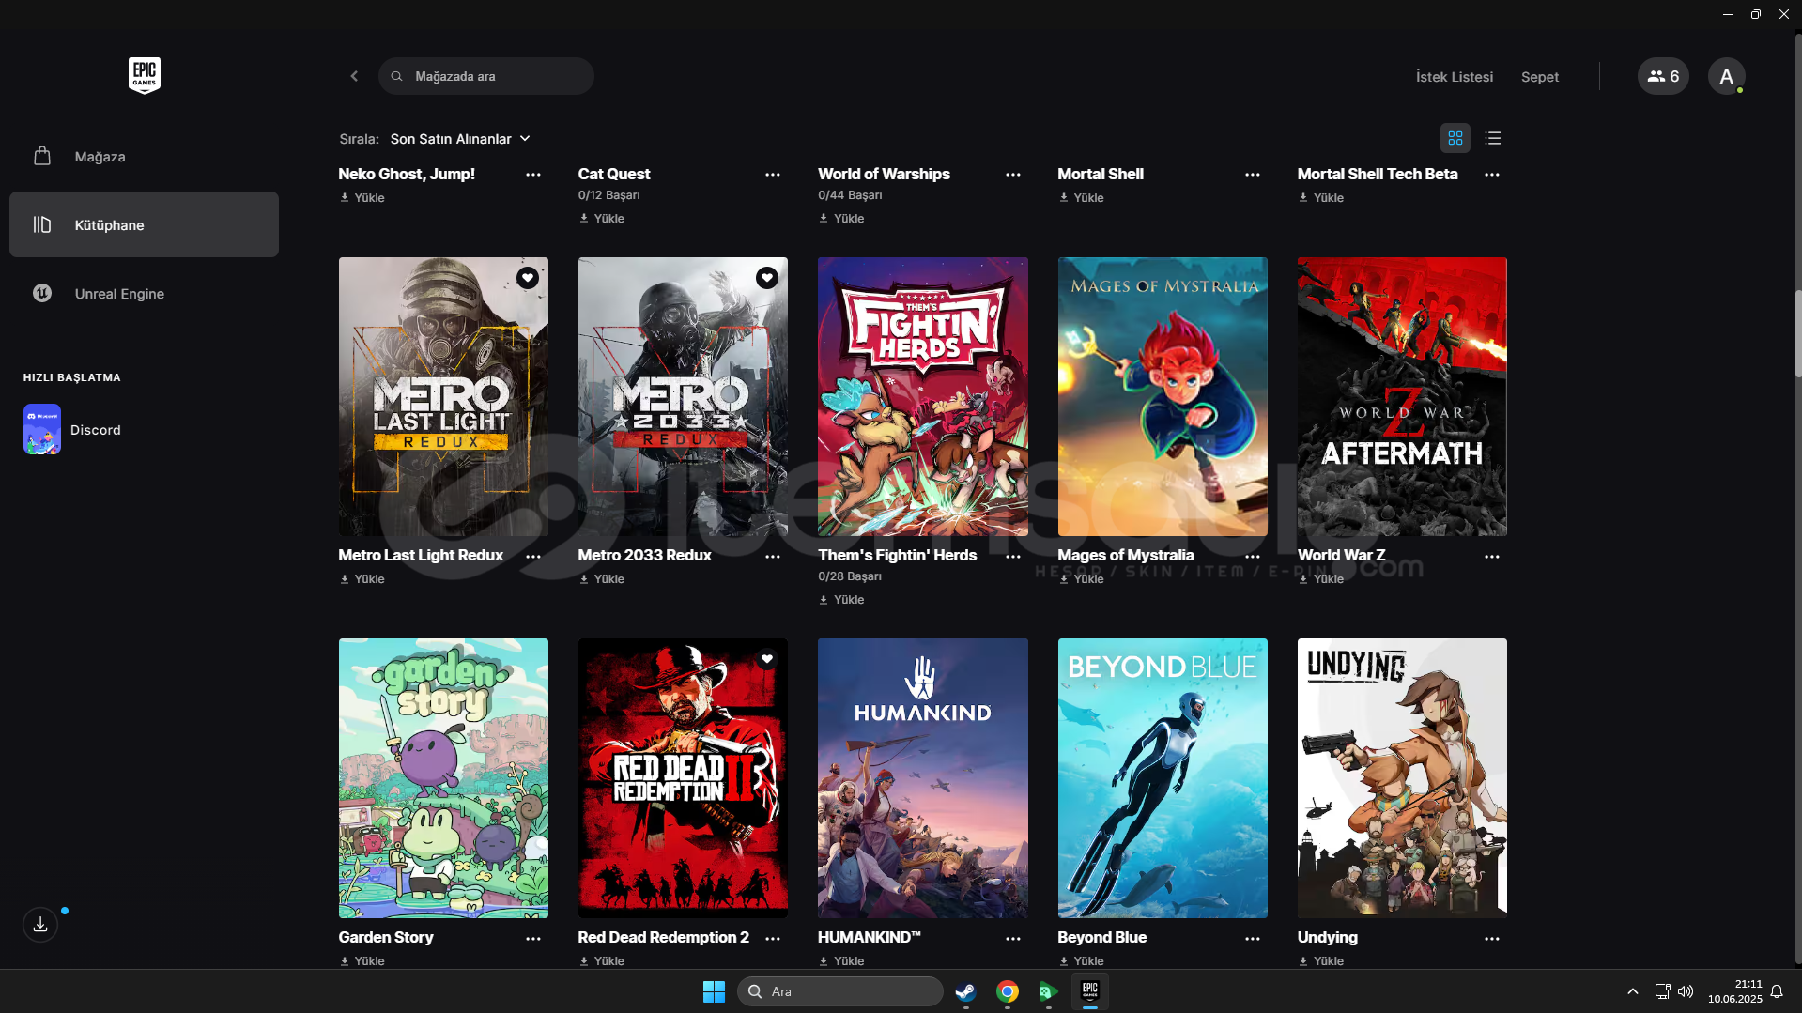Install Undying via Yükle
1802x1013 pixels.
coord(1321,961)
